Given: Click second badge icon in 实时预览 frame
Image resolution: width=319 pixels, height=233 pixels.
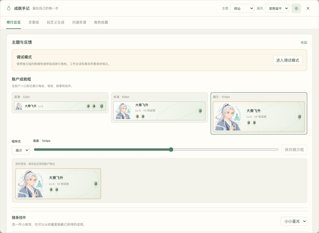Looking at the screenshot, I should (57, 190).
